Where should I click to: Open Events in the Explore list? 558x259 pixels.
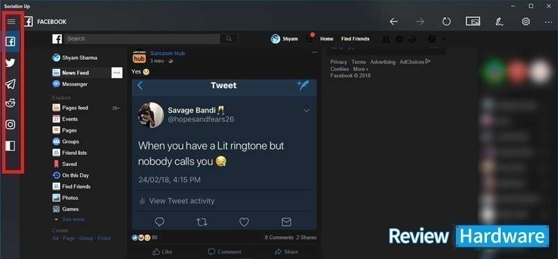point(65,119)
